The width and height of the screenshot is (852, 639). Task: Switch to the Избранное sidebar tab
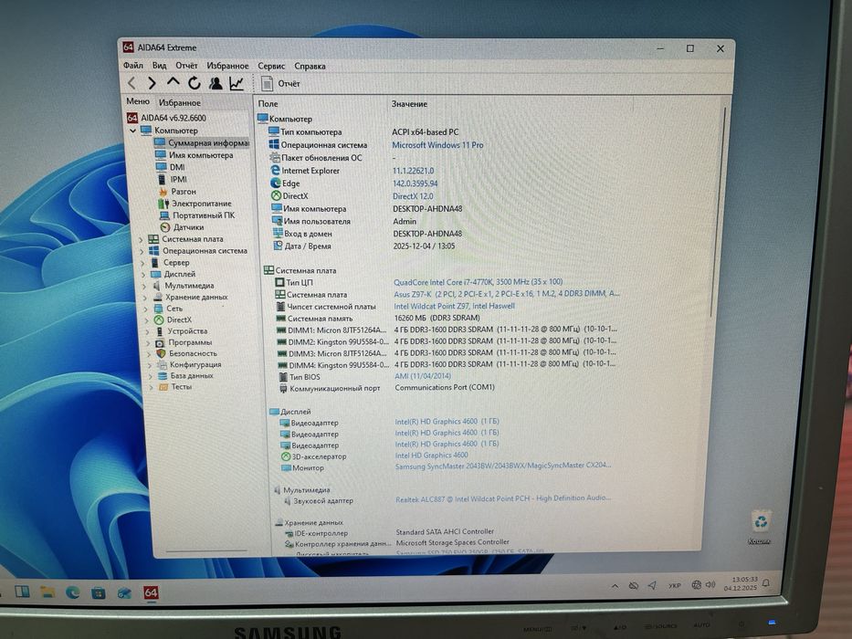179,102
